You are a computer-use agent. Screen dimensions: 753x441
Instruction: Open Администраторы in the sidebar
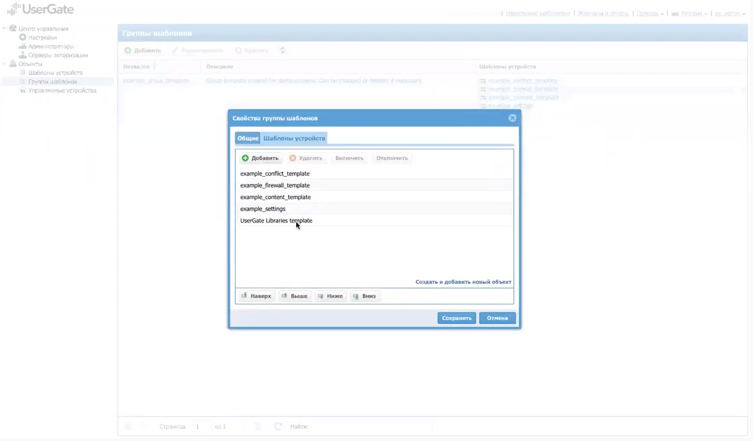tap(51, 46)
